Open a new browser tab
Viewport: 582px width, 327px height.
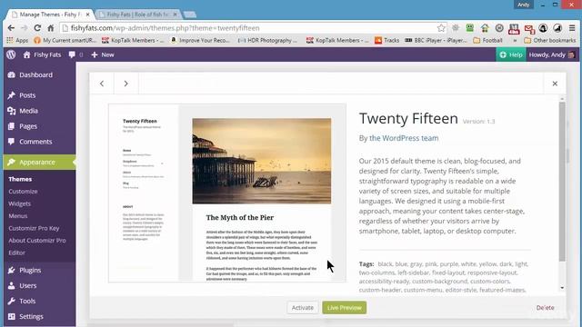(190, 15)
